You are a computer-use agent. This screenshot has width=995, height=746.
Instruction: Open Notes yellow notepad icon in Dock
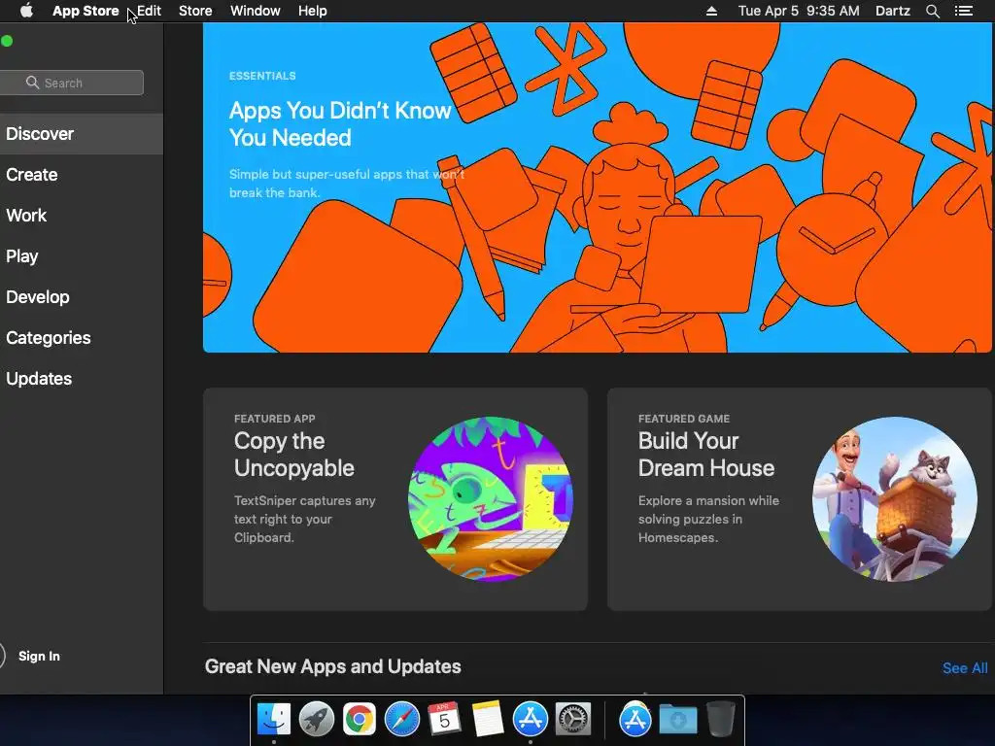(488, 720)
